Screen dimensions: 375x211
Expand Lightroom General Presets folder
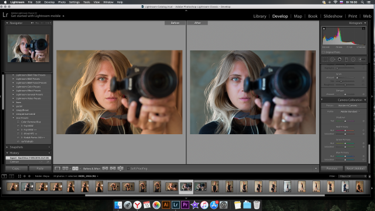(x=13, y=94)
